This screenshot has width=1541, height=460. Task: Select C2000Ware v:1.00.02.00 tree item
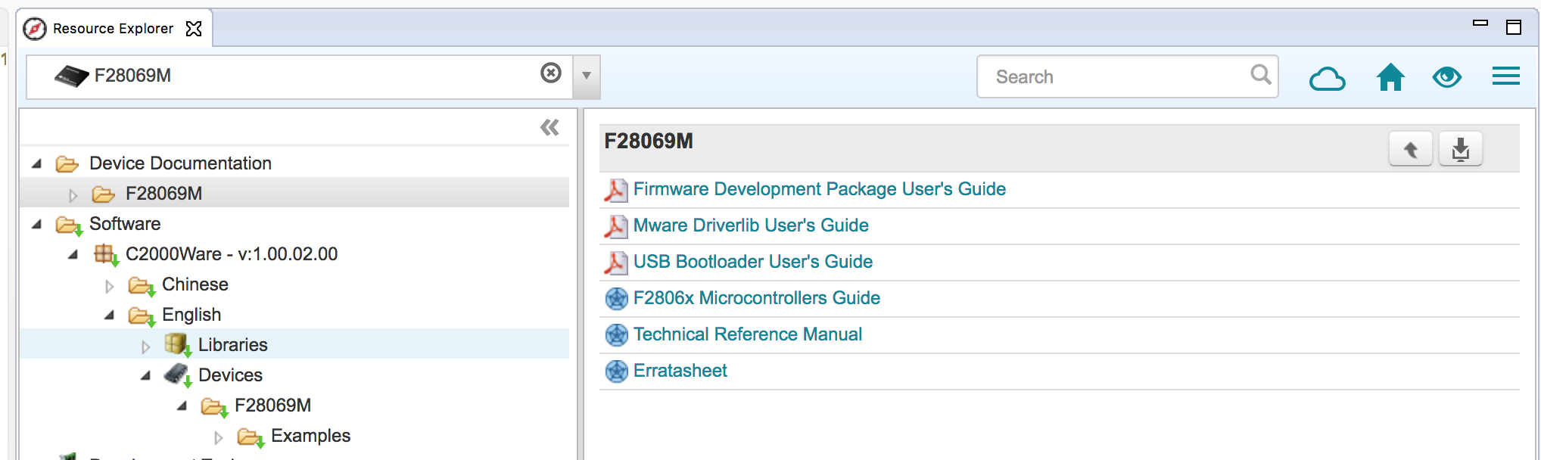point(231,254)
